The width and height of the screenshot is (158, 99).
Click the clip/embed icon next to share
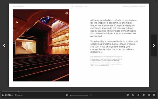(x=144, y=95)
